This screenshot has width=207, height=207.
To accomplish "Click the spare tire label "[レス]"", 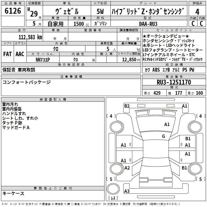I will pos(113,198).
